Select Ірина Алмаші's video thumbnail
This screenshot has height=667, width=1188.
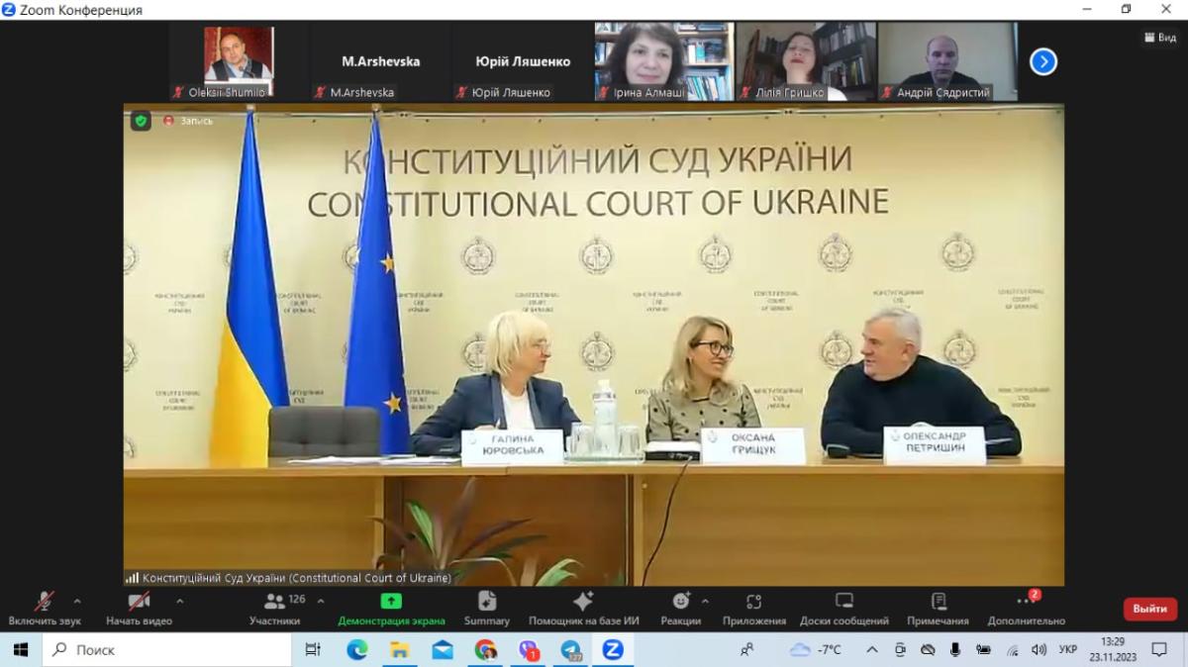(x=663, y=61)
